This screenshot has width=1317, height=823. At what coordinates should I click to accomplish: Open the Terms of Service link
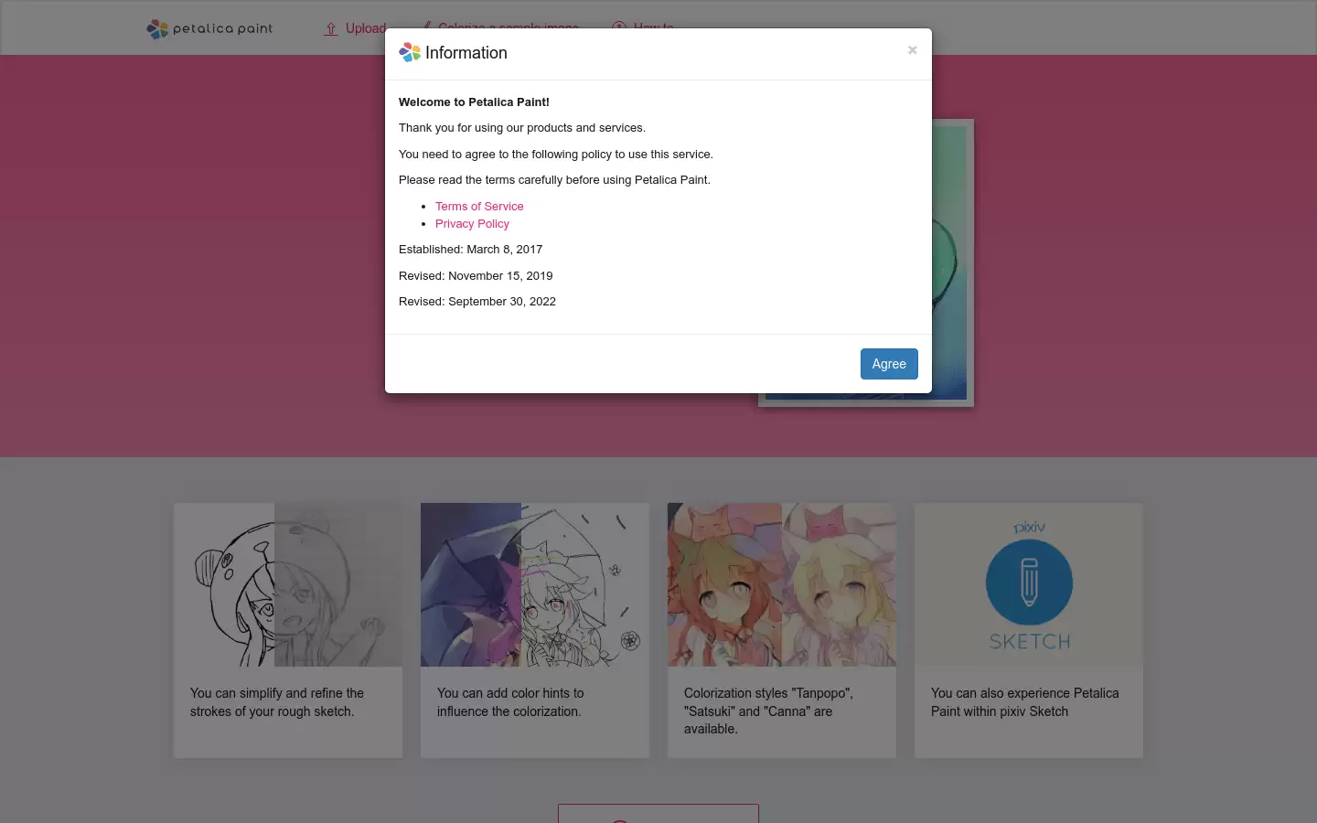tap(479, 207)
